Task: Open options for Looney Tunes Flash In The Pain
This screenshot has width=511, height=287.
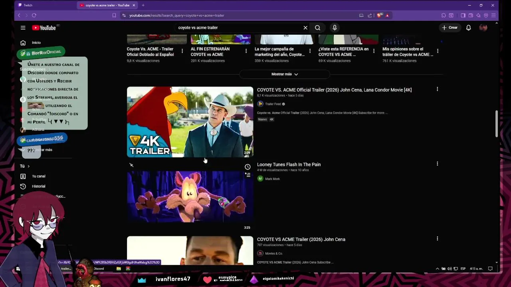Action: click(437, 164)
